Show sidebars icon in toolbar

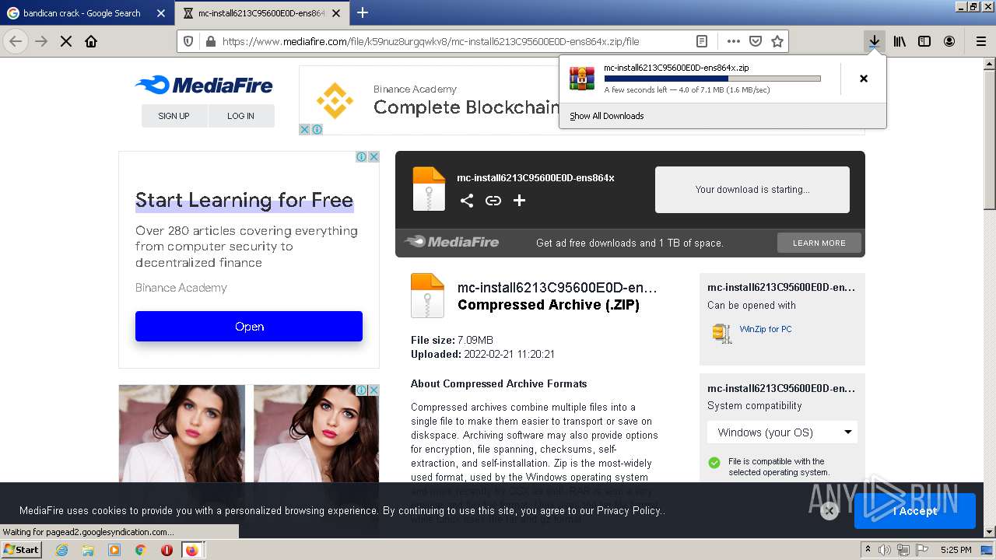[924, 41]
